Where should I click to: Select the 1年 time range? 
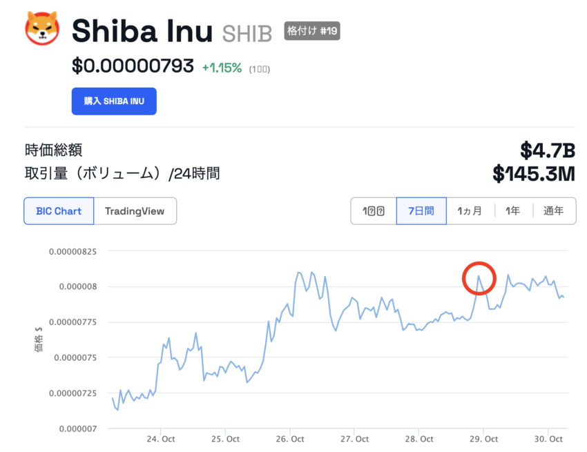coord(513,211)
